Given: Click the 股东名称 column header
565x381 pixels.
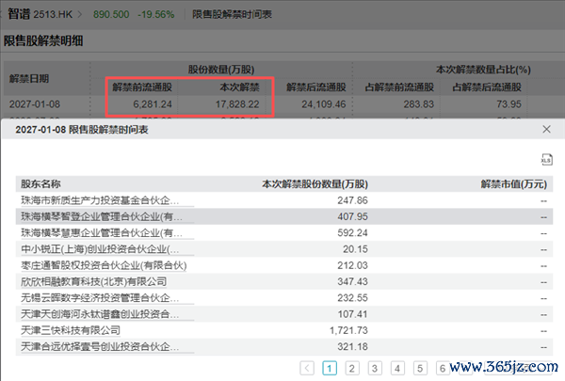Looking at the screenshot, I should [40, 184].
